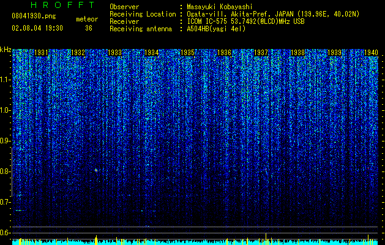Viewport: 385px width, 245px height.
Task: Click the meteor label
Action: click(x=87, y=19)
